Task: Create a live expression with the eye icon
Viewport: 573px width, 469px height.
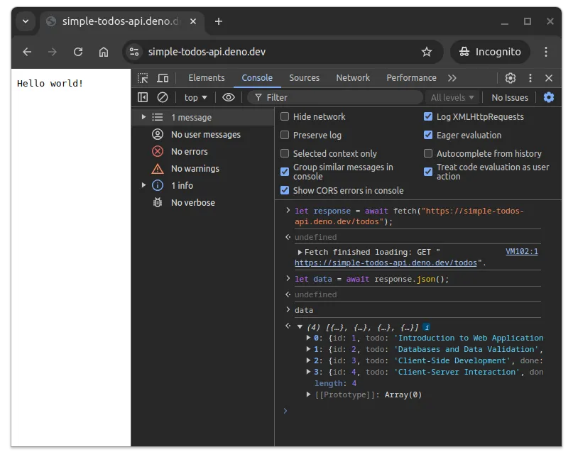Action: 228,97
